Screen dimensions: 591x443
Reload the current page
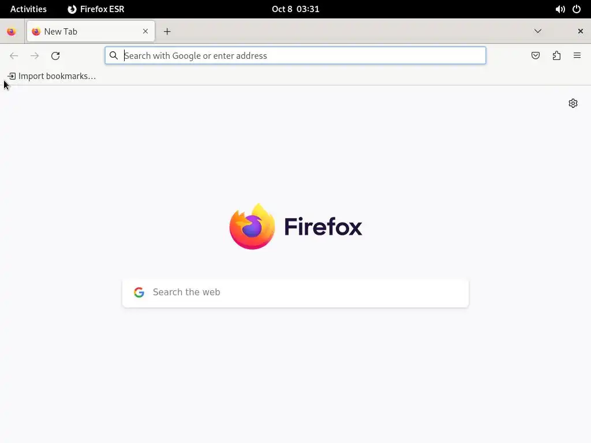(x=55, y=56)
